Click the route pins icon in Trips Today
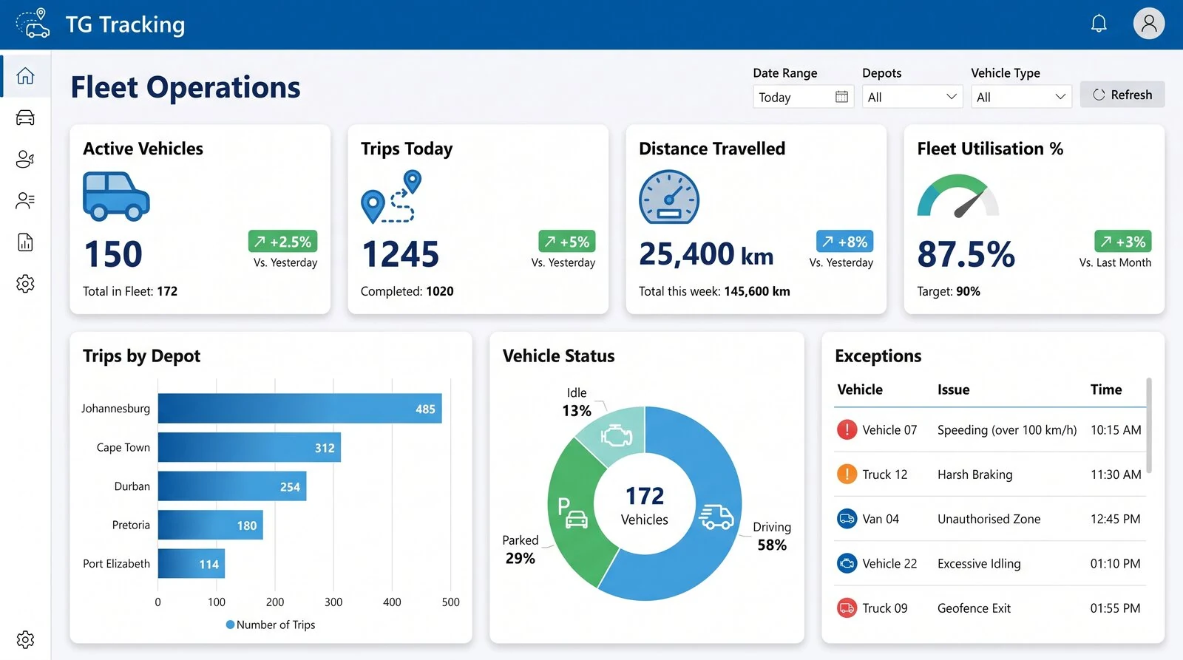 pos(391,197)
